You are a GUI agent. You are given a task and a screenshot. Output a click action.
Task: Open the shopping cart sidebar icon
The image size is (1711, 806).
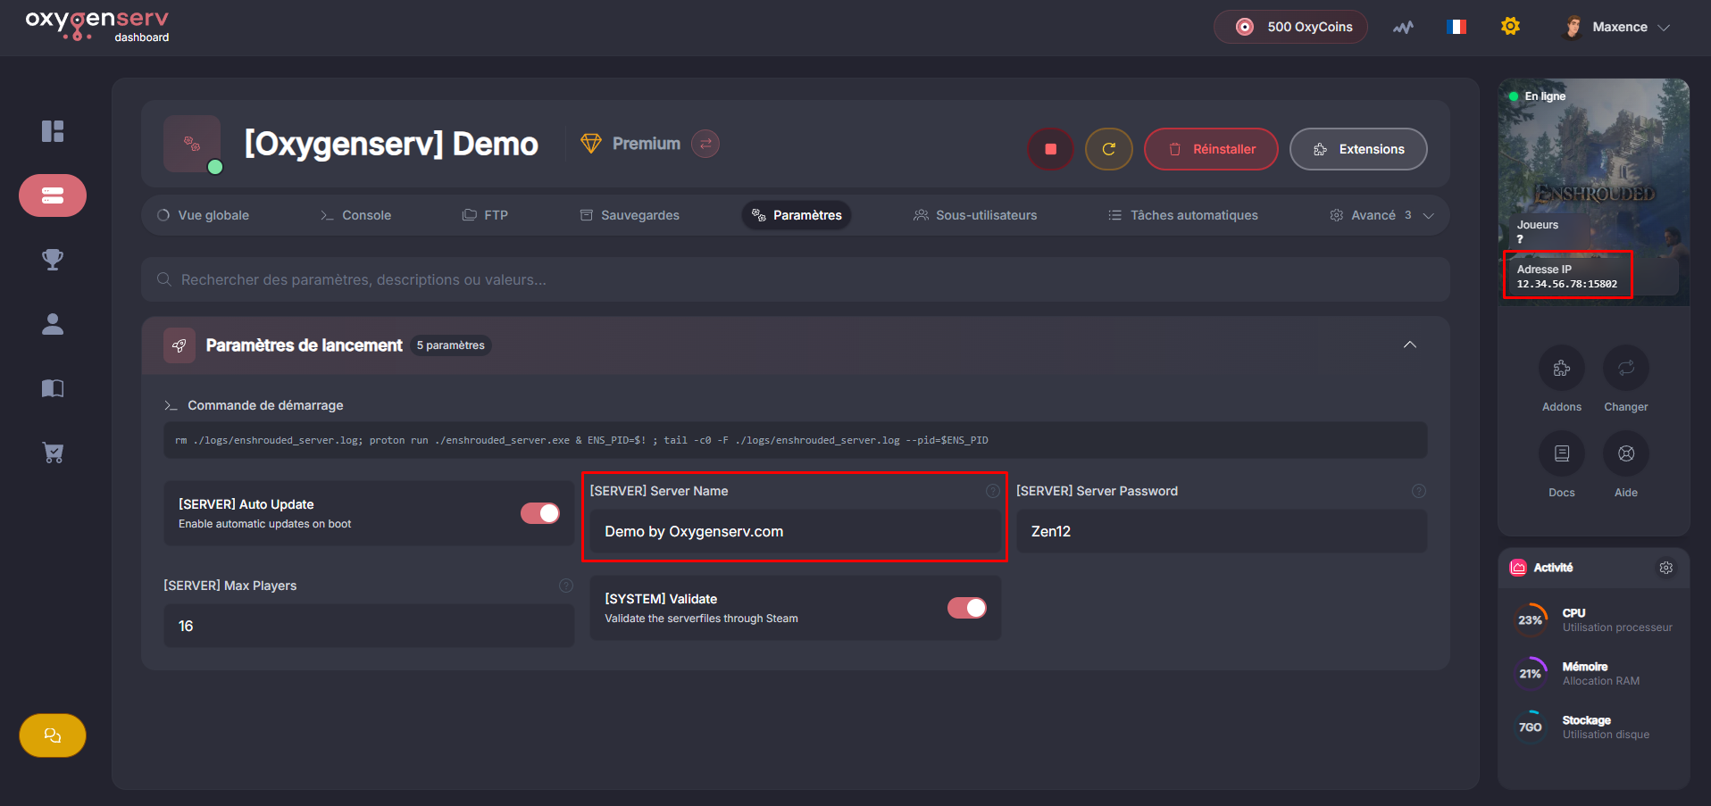coord(53,453)
